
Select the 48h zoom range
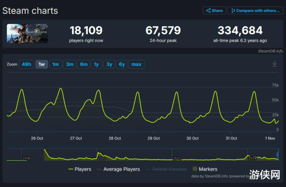[x=26, y=64]
